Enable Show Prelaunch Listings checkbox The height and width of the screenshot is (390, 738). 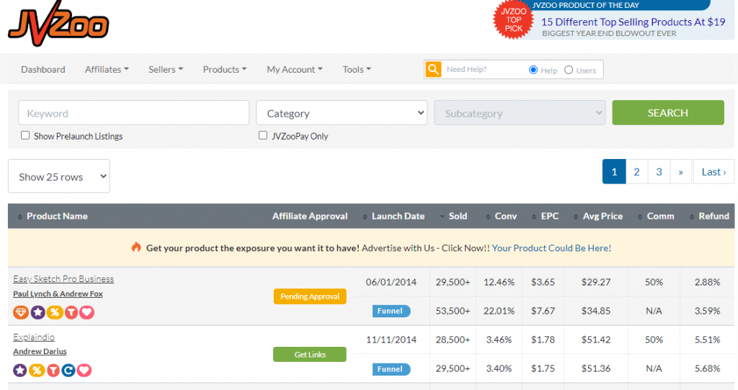[25, 135]
